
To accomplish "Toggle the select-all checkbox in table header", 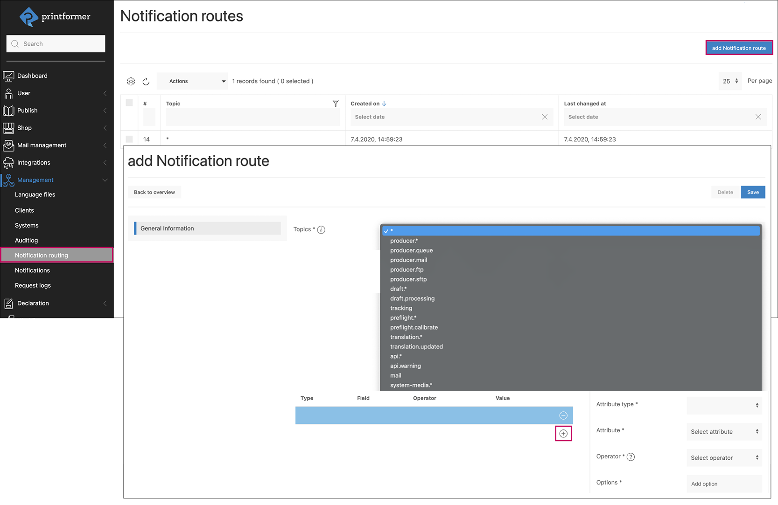I will pos(129,103).
